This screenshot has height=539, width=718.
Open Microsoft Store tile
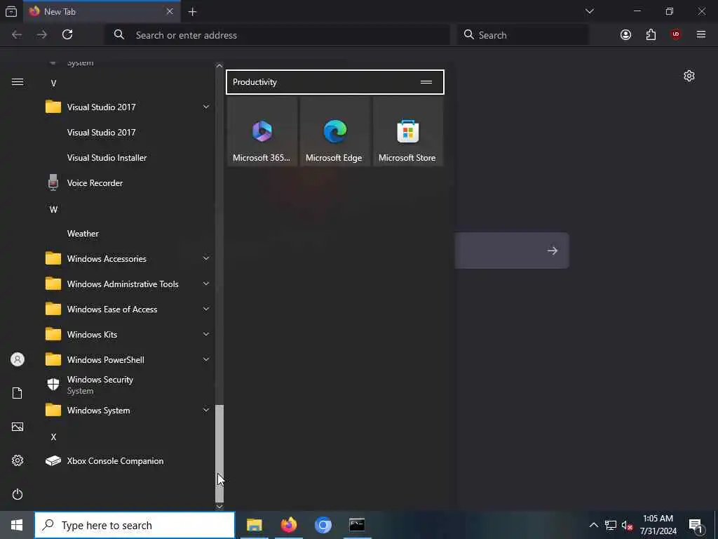407,131
